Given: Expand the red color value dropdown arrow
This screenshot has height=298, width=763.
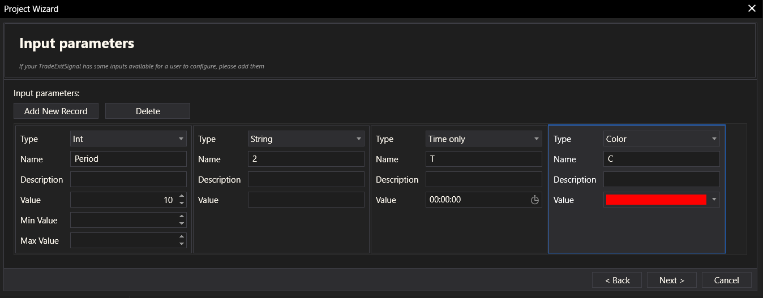Looking at the screenshot, I should (714, 200).
